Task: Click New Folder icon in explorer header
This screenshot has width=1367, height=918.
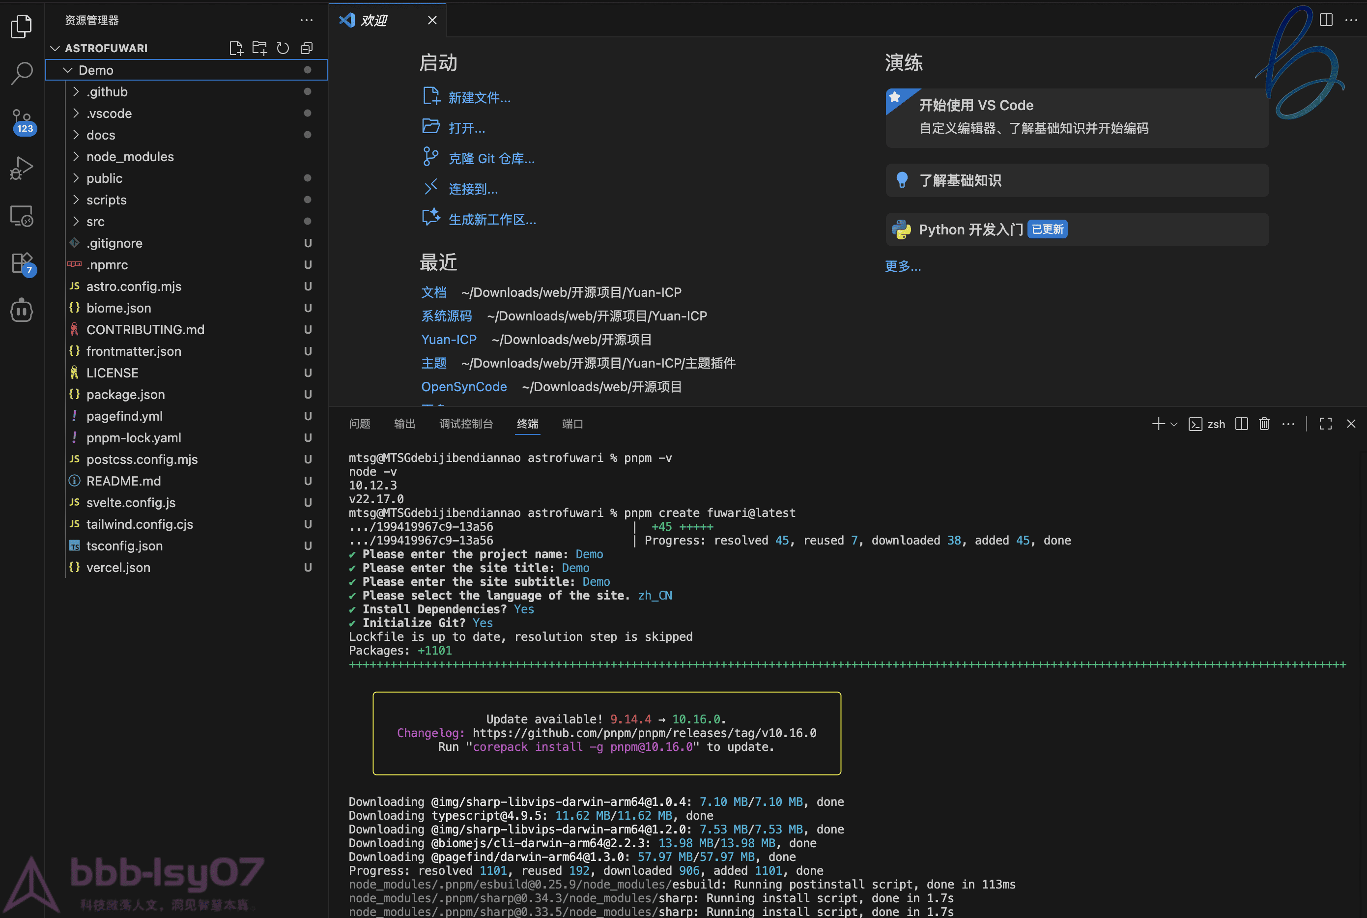Action: pyautogui.click(x=259, y=48)
